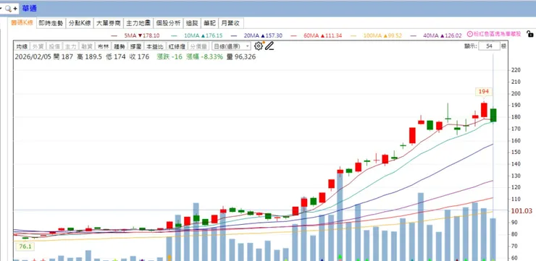Viewport: 536px width, 261px height.
Task: Switch to 分點K線 tab
Action: [80, 23]
